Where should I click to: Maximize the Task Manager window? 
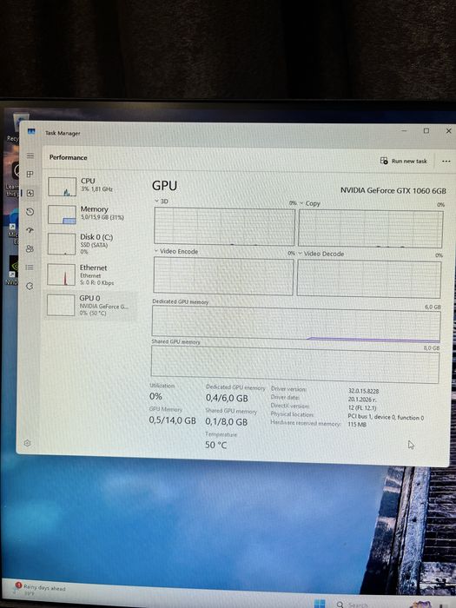click(x=426, y=131)
